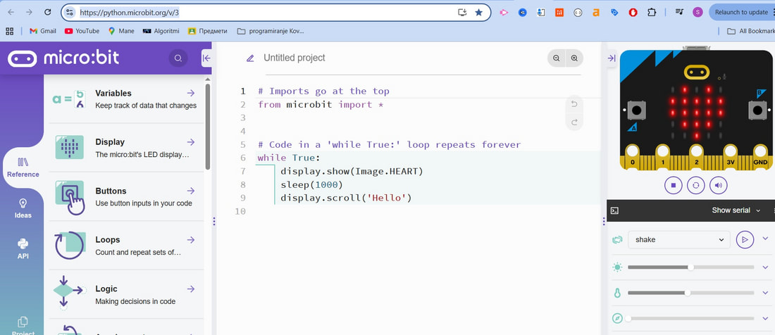Image resolution: width=775 pixels, height=335 pixels.
Task: Click Relaunch to update button
Action: pos(741,13)
